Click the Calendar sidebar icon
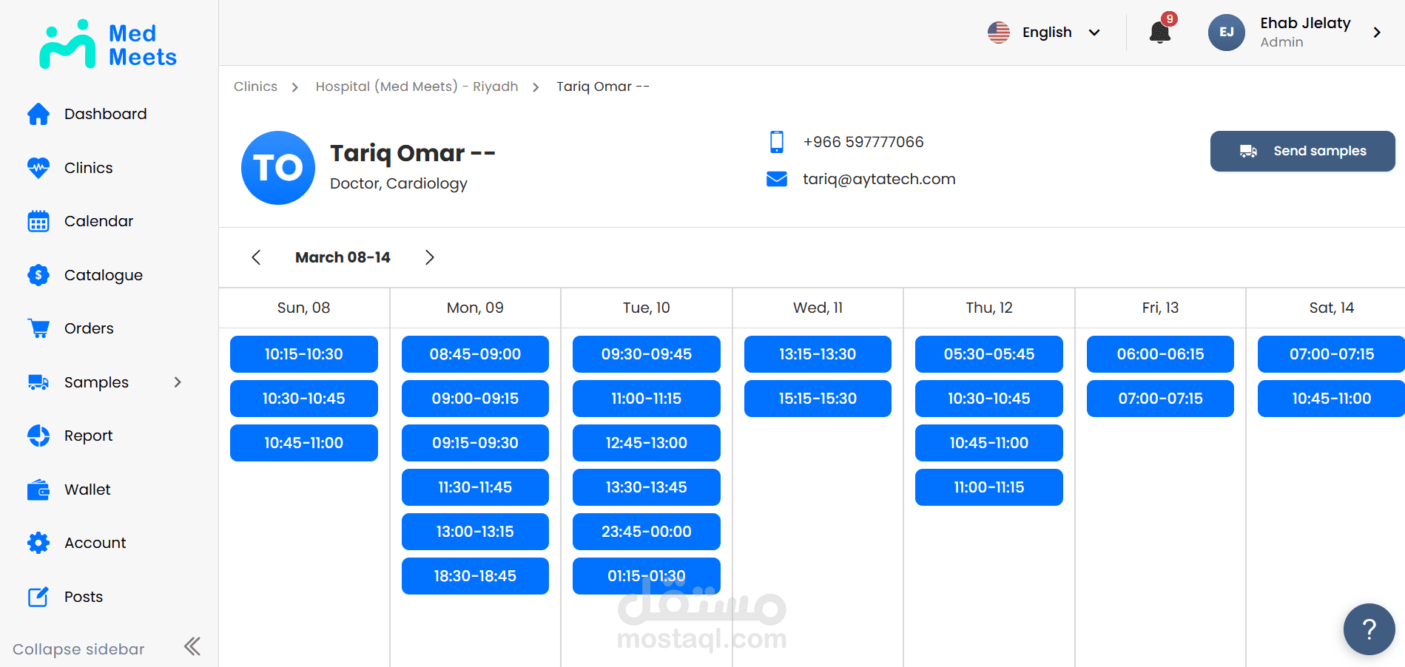The height and width of the screenshot is (667, 1405). [38, 221]
